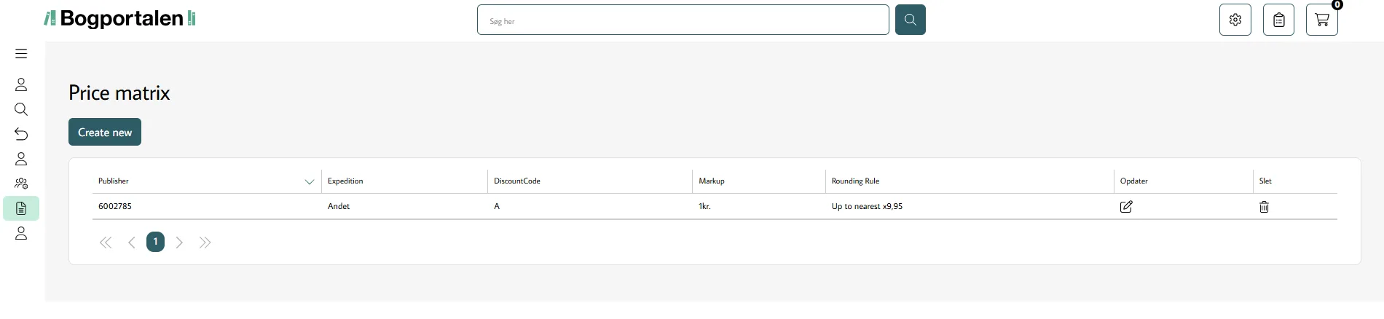Click the Create new button
The height and width of the screenshot is (319, 1384).
point(105,132)
